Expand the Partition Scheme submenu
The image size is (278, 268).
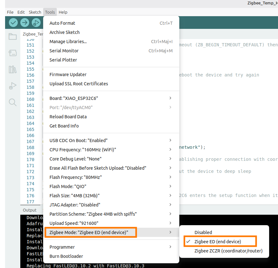[111, 214]
